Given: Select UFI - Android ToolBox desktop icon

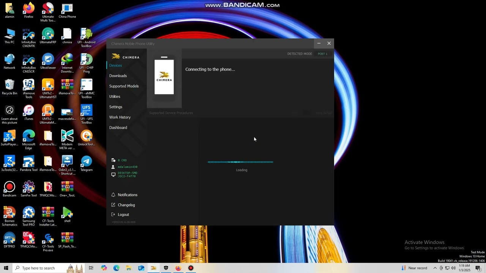Looking at the screenshot, I should 86,38.
